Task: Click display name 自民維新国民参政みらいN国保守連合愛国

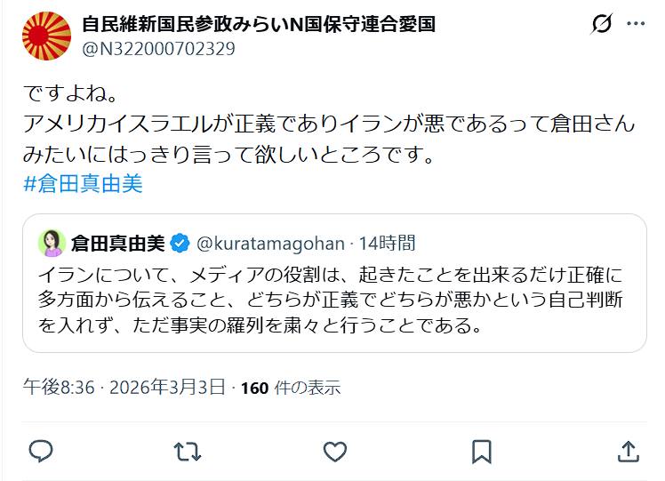Action: (259, 24)
